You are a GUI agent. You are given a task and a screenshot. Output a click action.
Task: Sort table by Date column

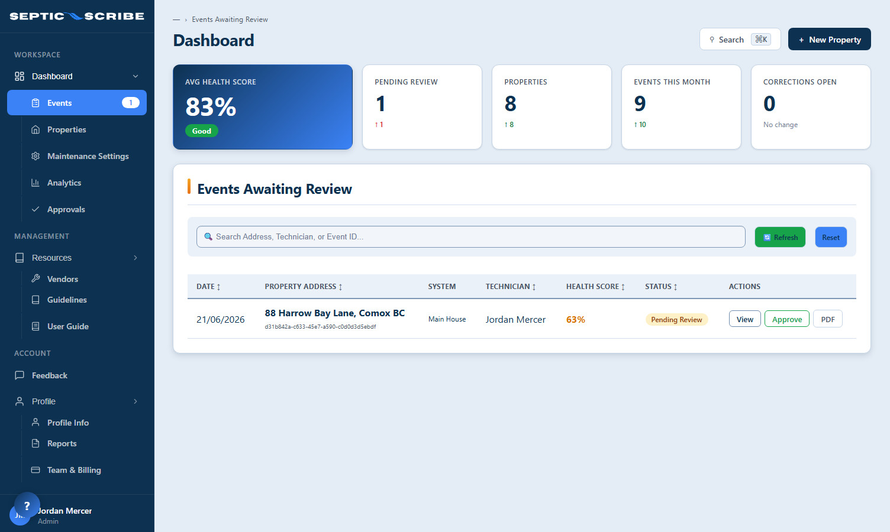208,287
